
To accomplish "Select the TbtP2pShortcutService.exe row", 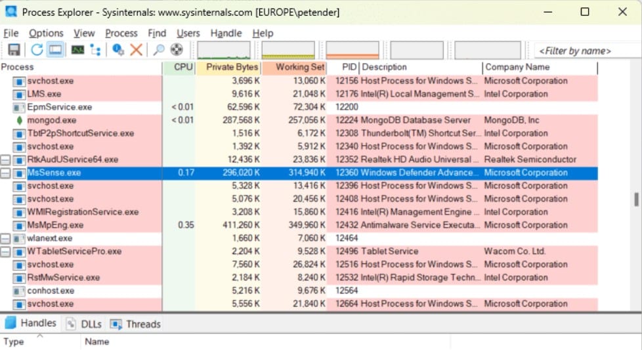I will coord(299,133).
